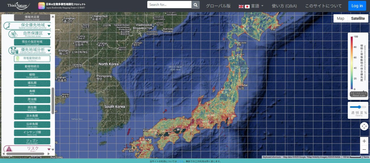Click the Log in button

[x=357, y=6]
